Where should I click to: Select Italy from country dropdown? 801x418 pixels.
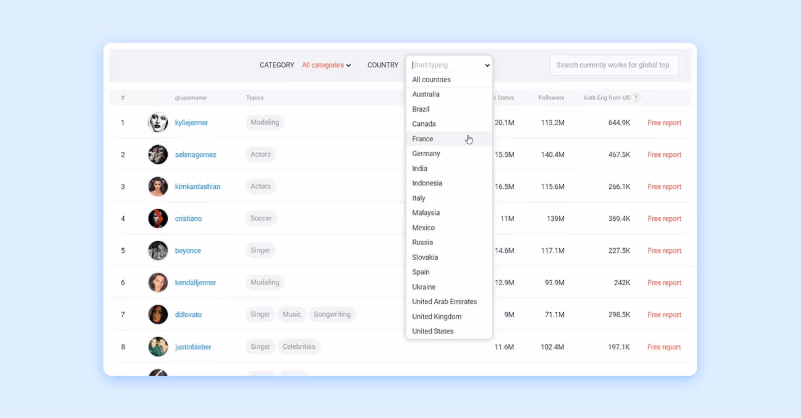click(x=449, y=198)
